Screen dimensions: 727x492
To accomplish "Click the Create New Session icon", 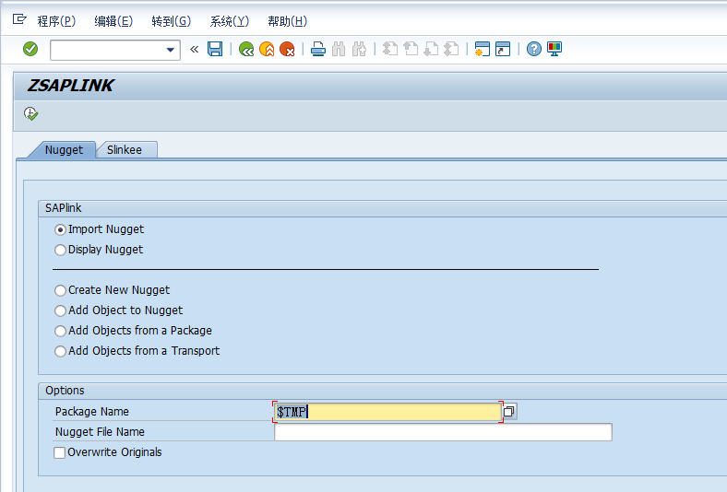I will tap(483, 49).
